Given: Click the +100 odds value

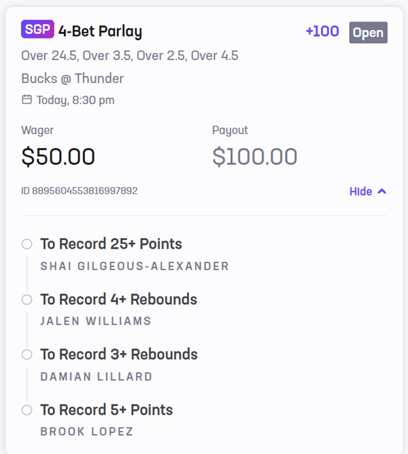Looking at the screenshot, I should point(322,31).
